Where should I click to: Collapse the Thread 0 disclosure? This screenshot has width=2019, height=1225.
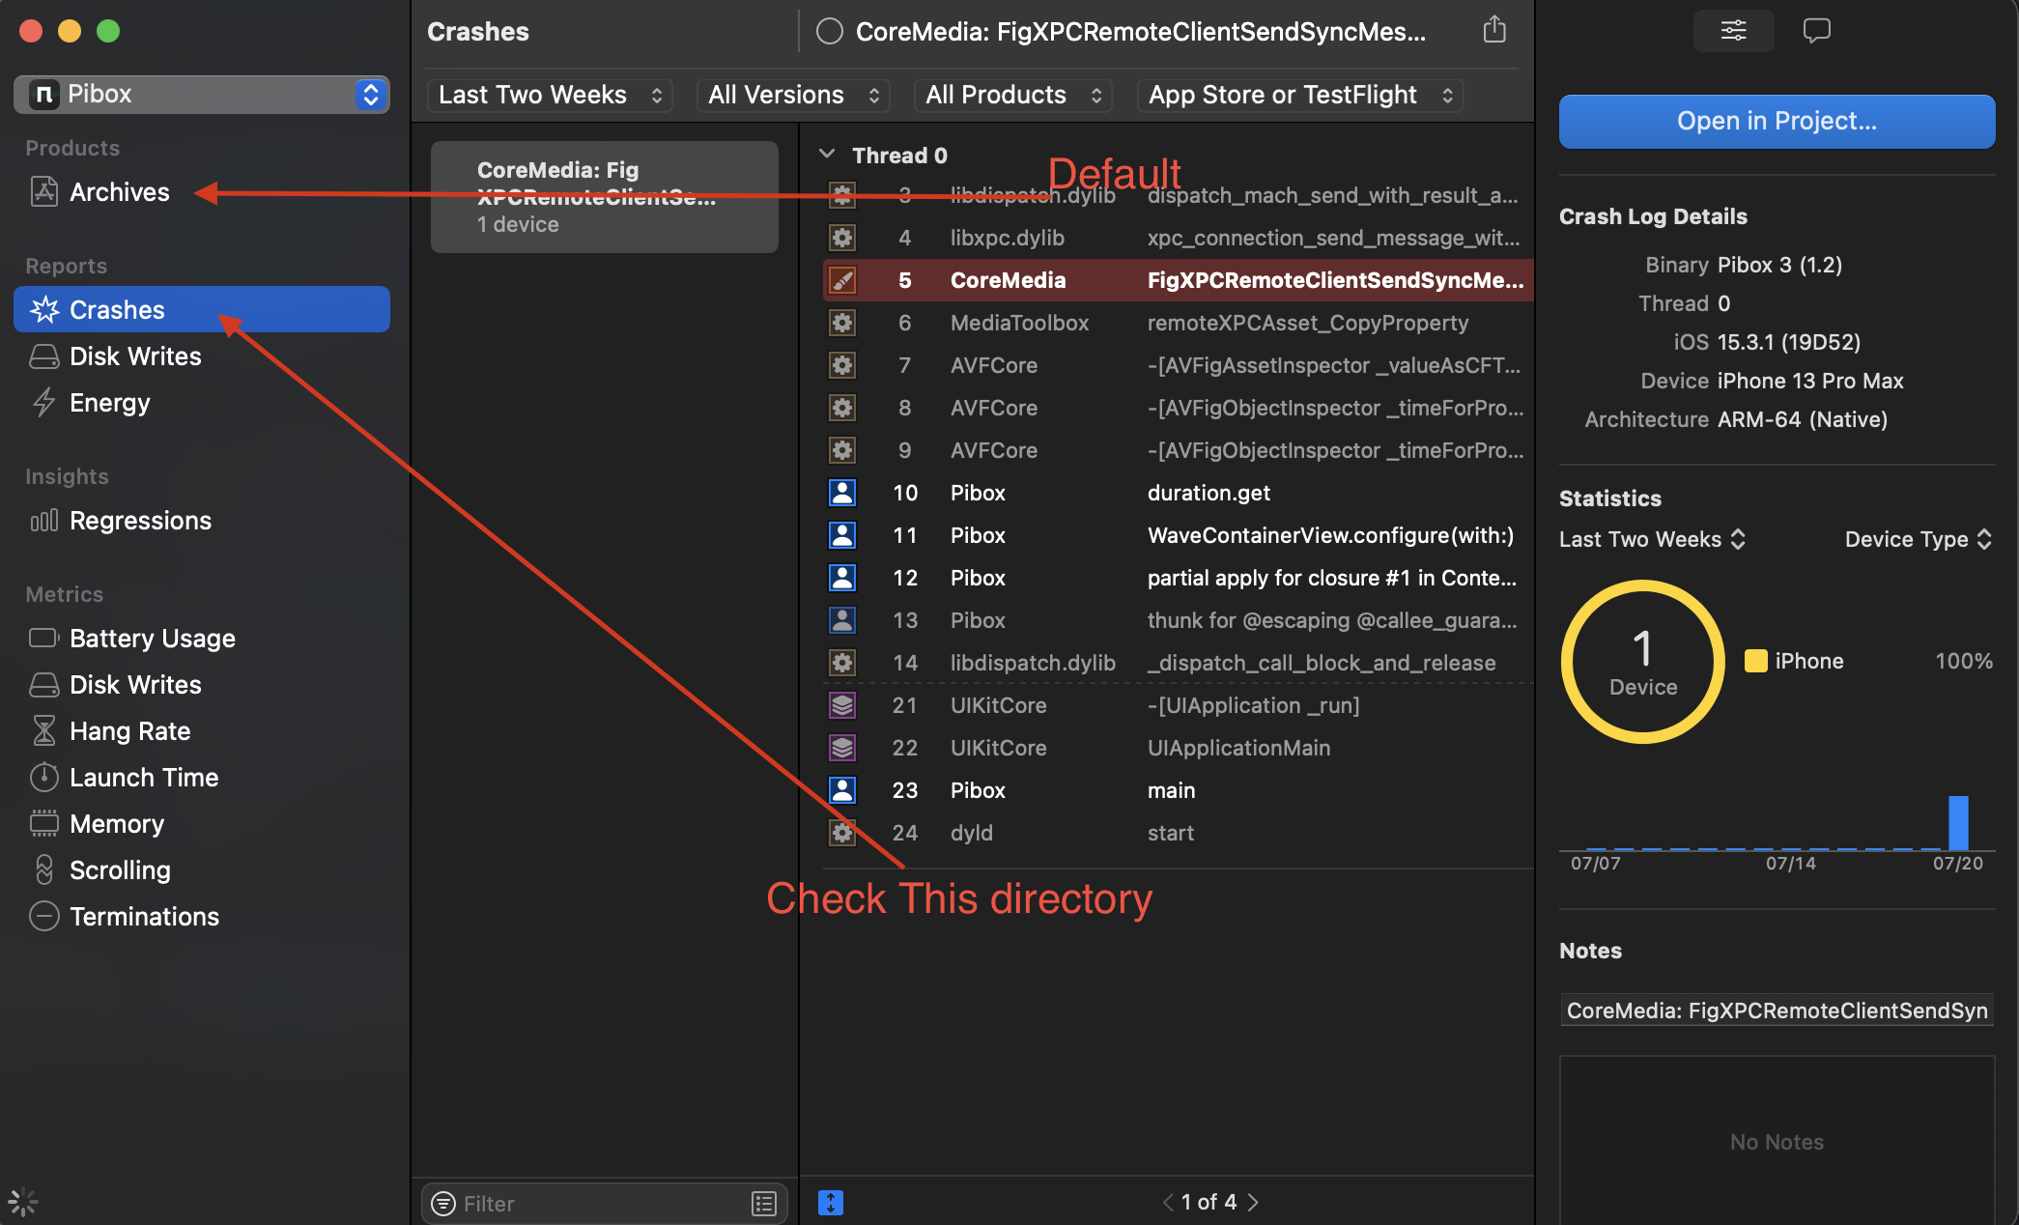coord(827,155)
